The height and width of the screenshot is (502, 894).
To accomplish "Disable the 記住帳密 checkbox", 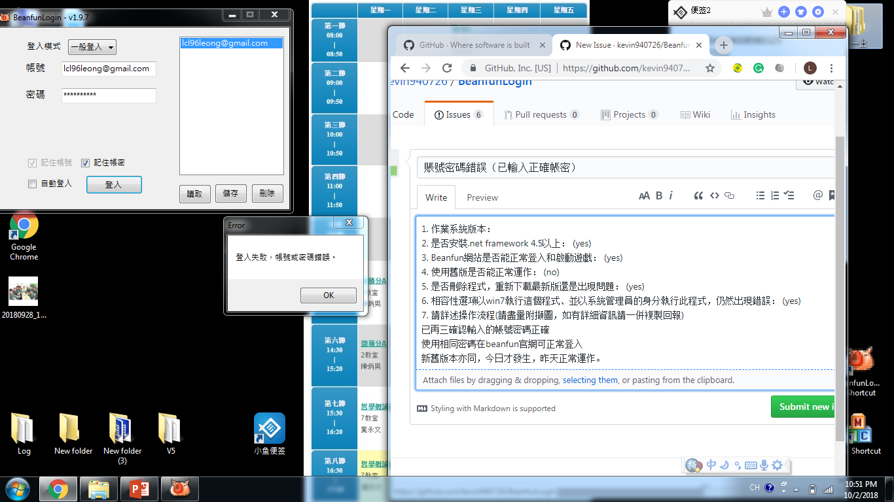I will coord(85,163).
